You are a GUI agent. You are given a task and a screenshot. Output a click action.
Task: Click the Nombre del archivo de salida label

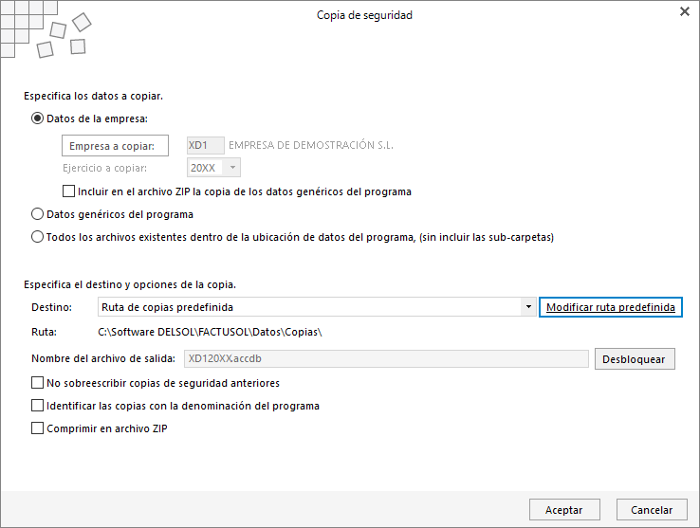tap(103, 358)
